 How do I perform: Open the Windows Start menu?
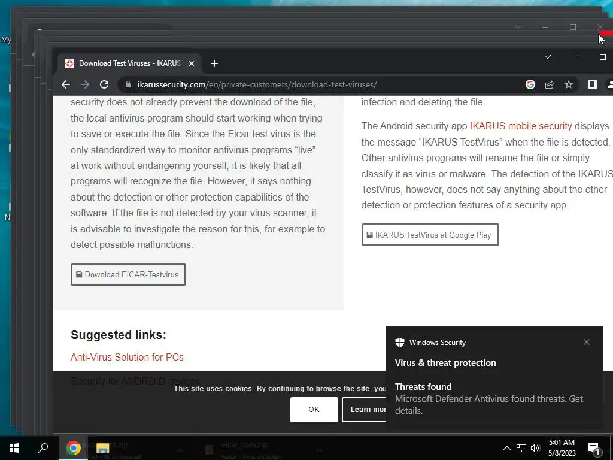pyautogui.click(x=14, y=448)
